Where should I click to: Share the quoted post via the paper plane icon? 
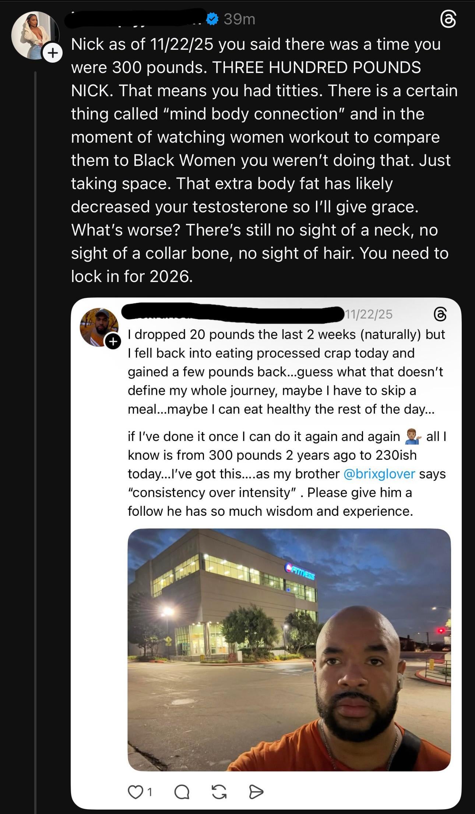coord(256,792)
